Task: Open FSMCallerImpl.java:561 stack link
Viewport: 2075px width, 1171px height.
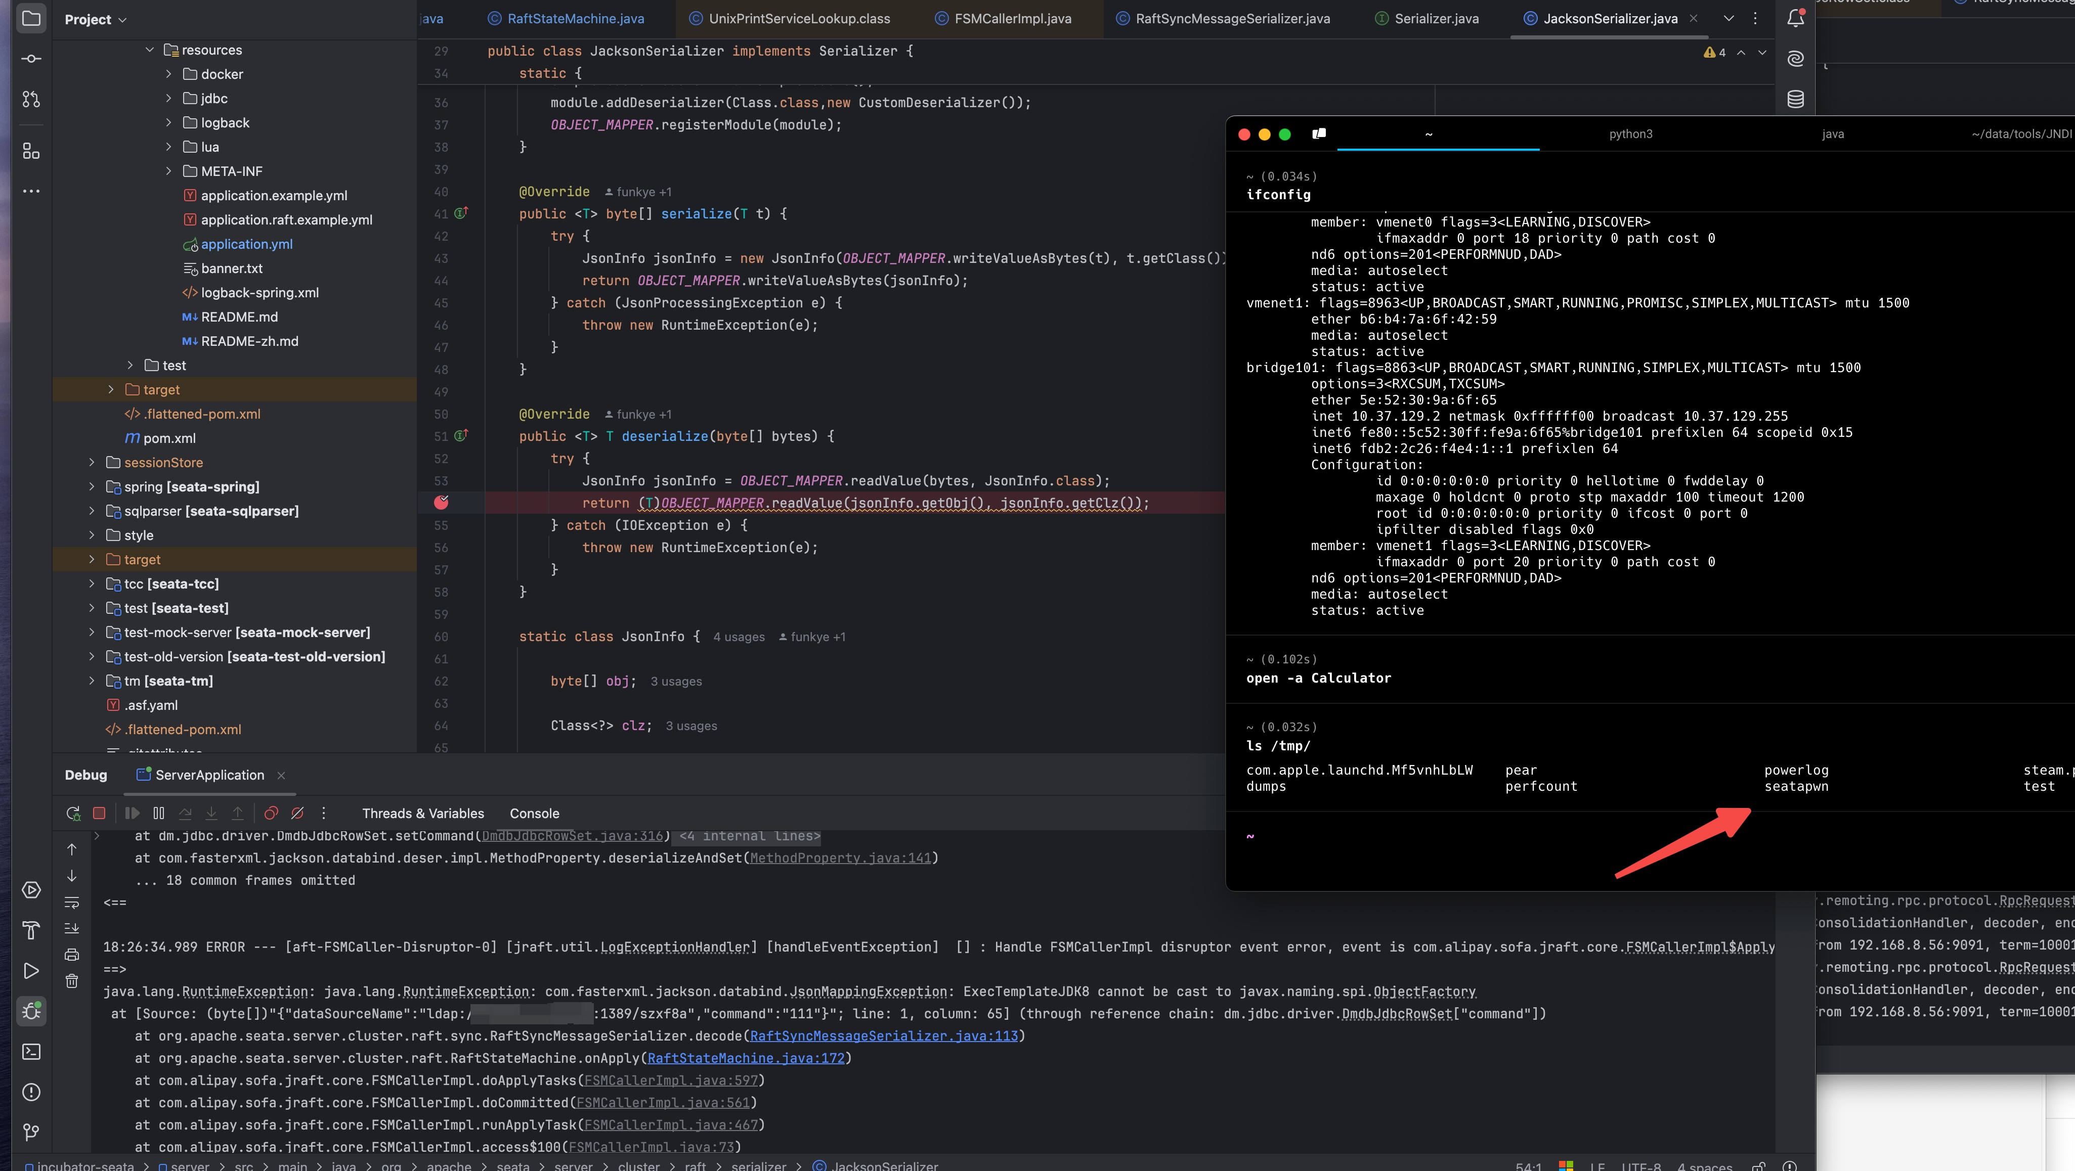Action: click(663, 1103)
